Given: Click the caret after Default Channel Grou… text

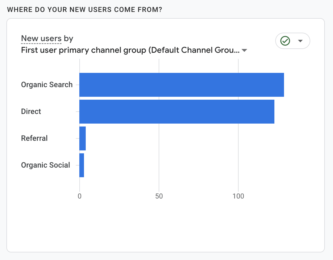Looking at the screenshot, I should click(x=245, y=50).
